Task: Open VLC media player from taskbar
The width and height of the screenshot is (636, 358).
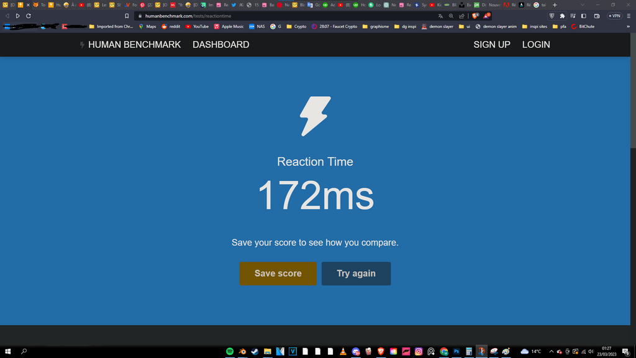Action: coord(343,352)
